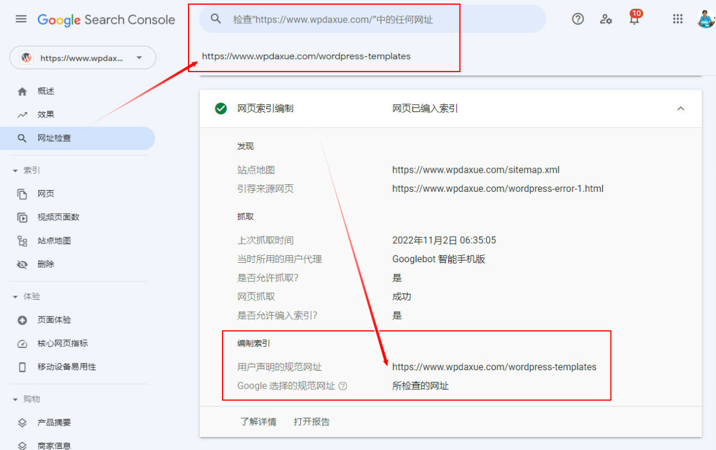This screenshot has width=716, height=450.
Task: Collapse the 体验 sidebar section
Action: point(16,297)
